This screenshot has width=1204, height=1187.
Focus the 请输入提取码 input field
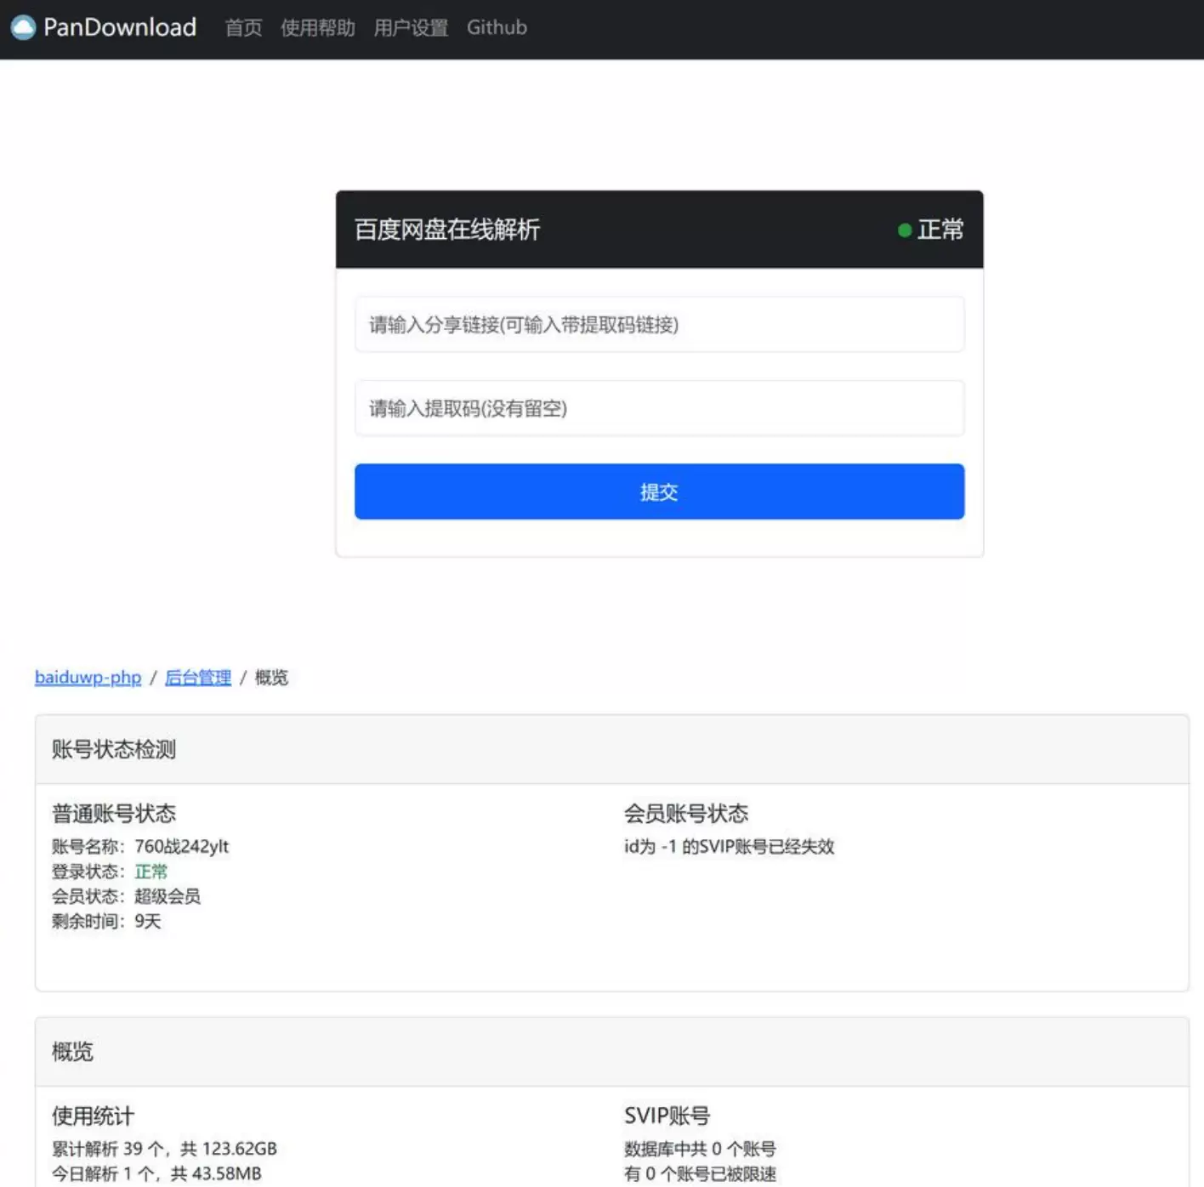click(659, 408)
